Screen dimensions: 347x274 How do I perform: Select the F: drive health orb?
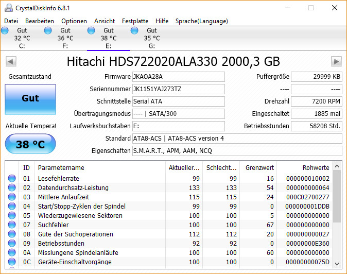click(x=48, y=30)
